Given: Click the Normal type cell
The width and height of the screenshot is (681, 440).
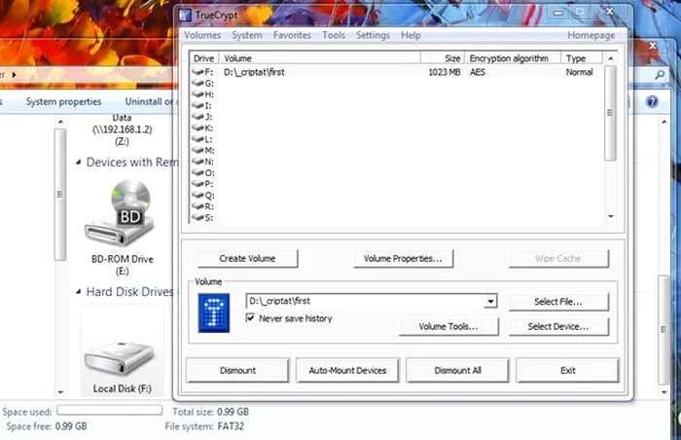Looking at the screenshot, I should coord(579,72).
